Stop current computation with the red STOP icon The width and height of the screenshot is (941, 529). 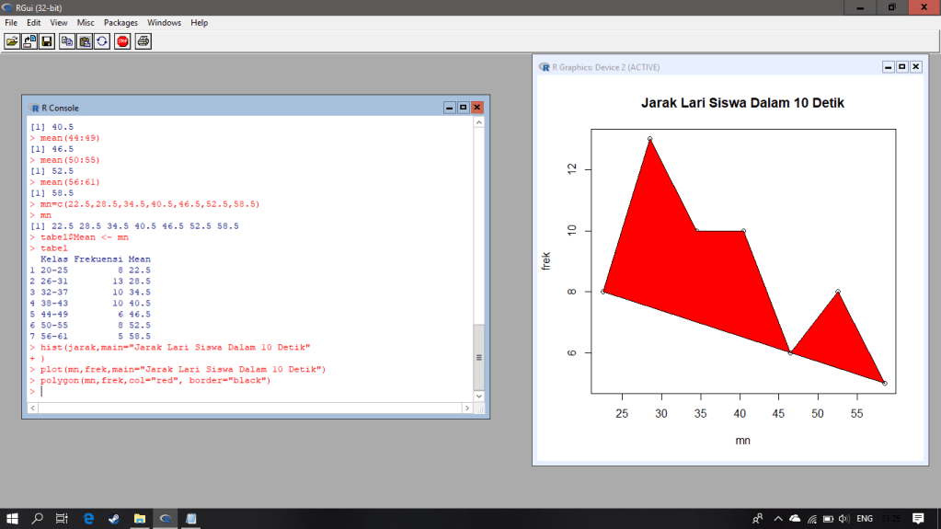tap(122, 41)
